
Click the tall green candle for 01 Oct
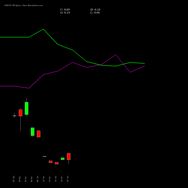coord(27,108)
